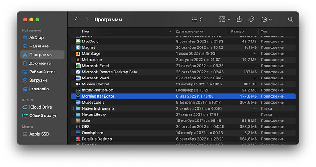Image resolution: width=316 pixels, height=167 pixels.
Task: Toggle the sort direction arrow in the Имя column
Action: pos(170,32)
